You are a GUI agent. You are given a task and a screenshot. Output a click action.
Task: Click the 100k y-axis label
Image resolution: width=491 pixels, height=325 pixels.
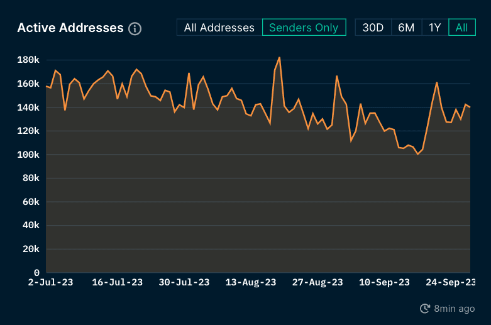click(28, 155)
